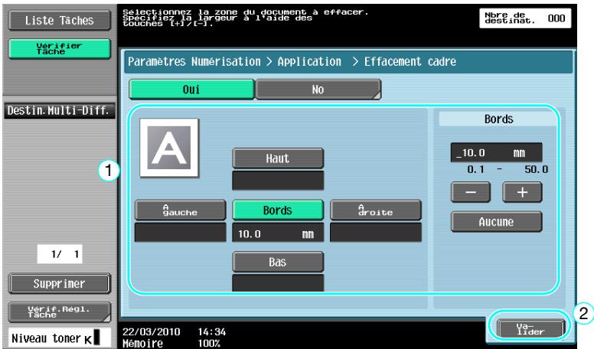Turn frame erase on with Oui

tap(191, 90)
